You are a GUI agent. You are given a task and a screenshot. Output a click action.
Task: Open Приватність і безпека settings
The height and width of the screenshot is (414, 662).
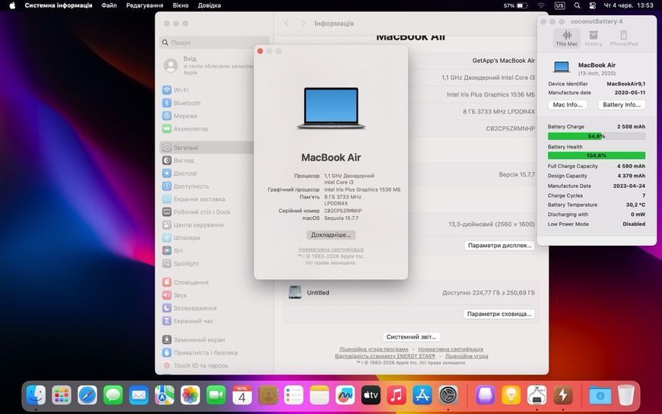point(206,353)
